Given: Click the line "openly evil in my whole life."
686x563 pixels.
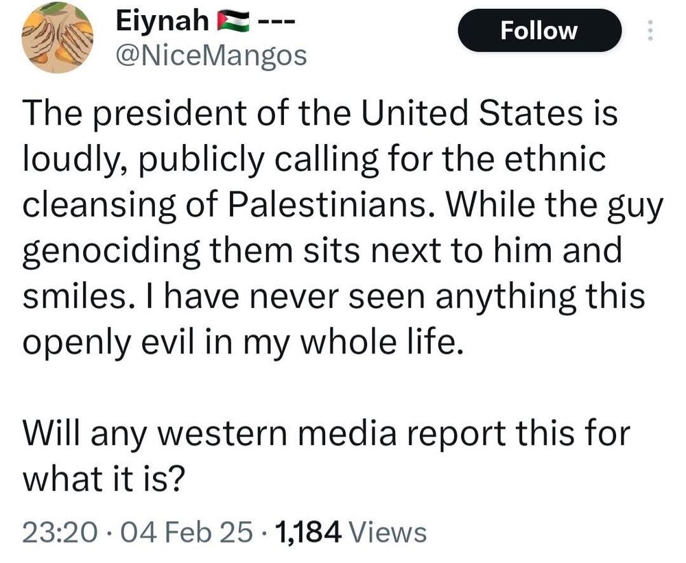Looking at the screenshot, I should coord(242,343).
